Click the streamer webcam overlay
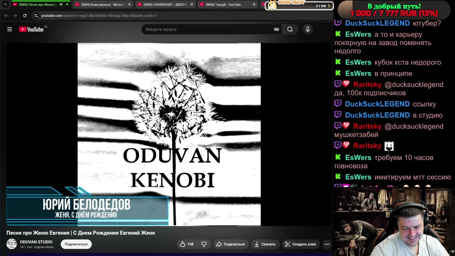 click(394, 222)
